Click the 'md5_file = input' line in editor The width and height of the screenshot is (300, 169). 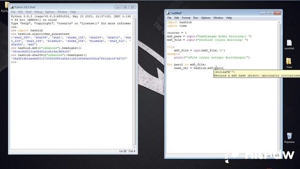(208, 40)
